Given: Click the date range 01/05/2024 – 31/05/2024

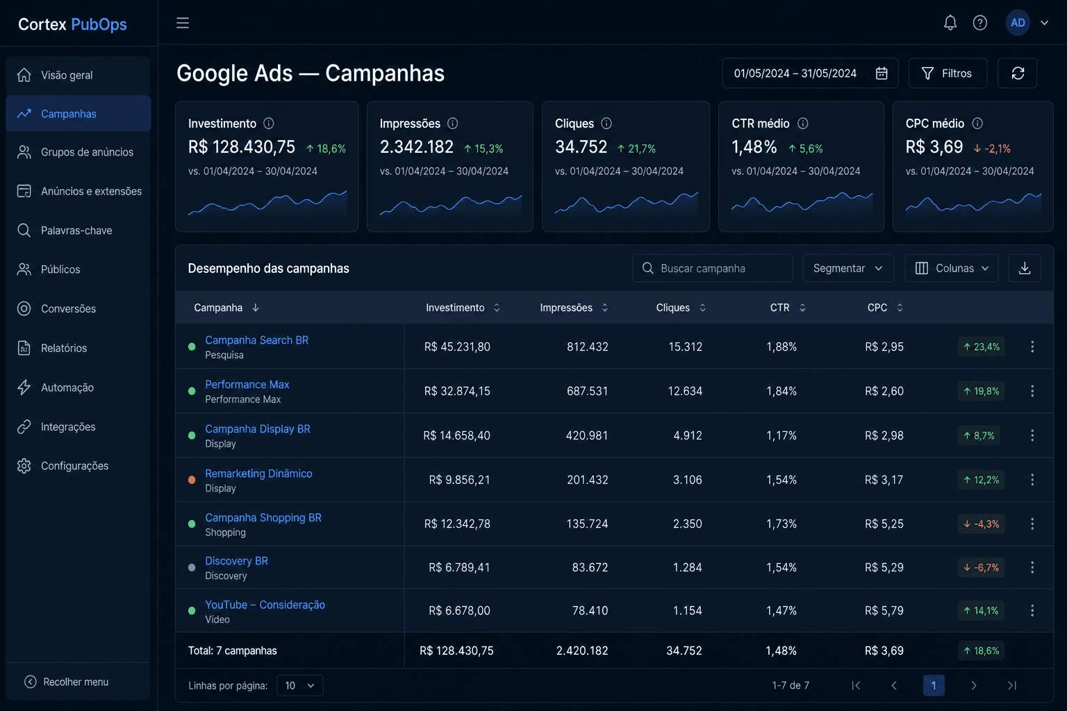Looking at the screenshot, I should (x=795, y=73).
